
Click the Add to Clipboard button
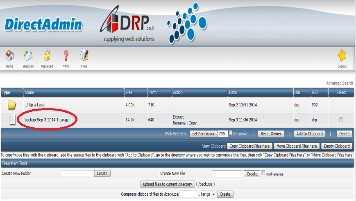[x=310, y=133]
